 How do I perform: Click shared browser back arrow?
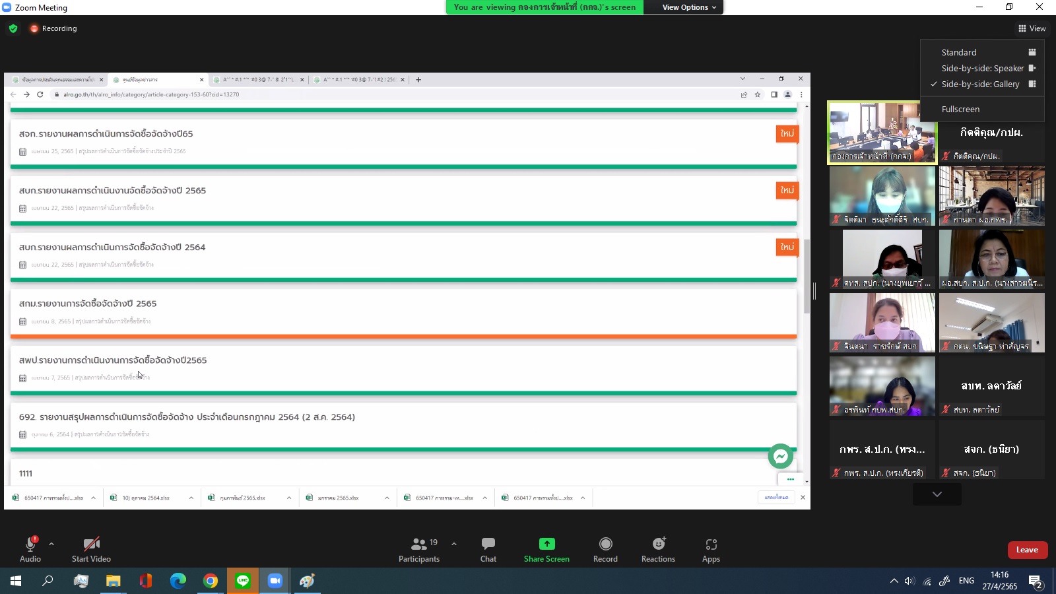coord(13,94)
